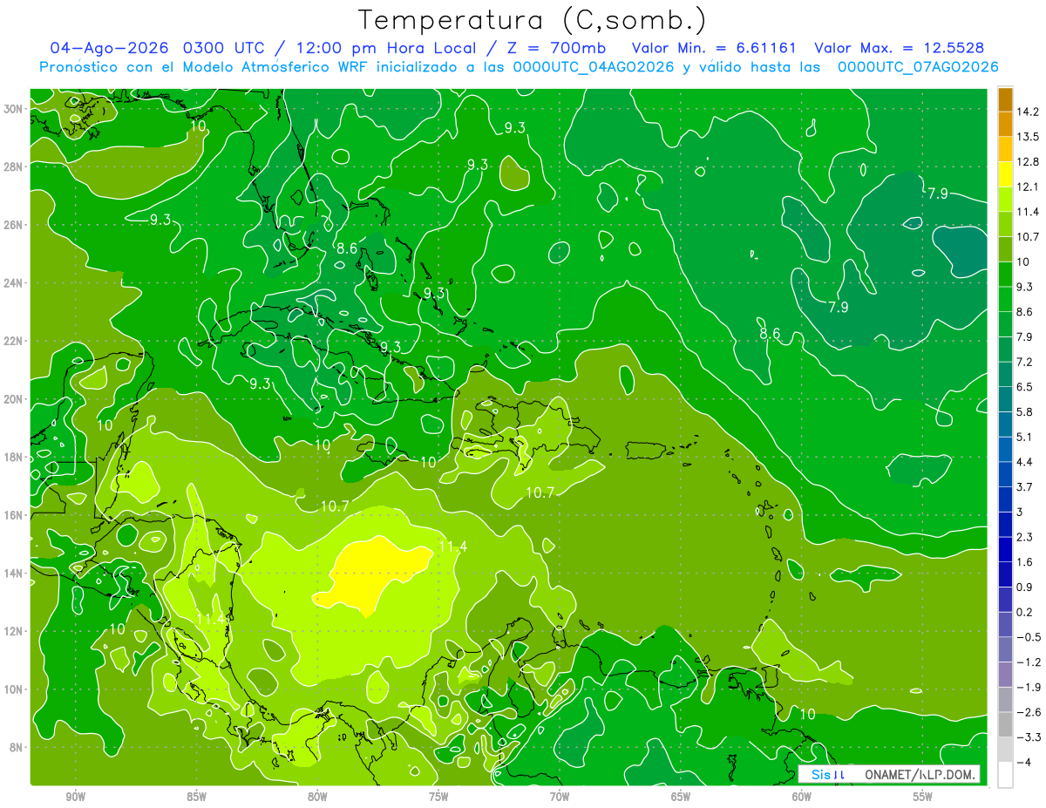Viewport: 1046px width, 808px height.
Task: Click the '0000UTC_07AGO2026' valid-until timestamp
Action: pyautogui.click(x=918, y=67)
